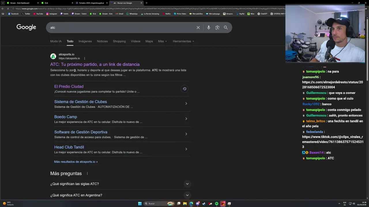Show hidden system tray icons

(x=339, y=204)
